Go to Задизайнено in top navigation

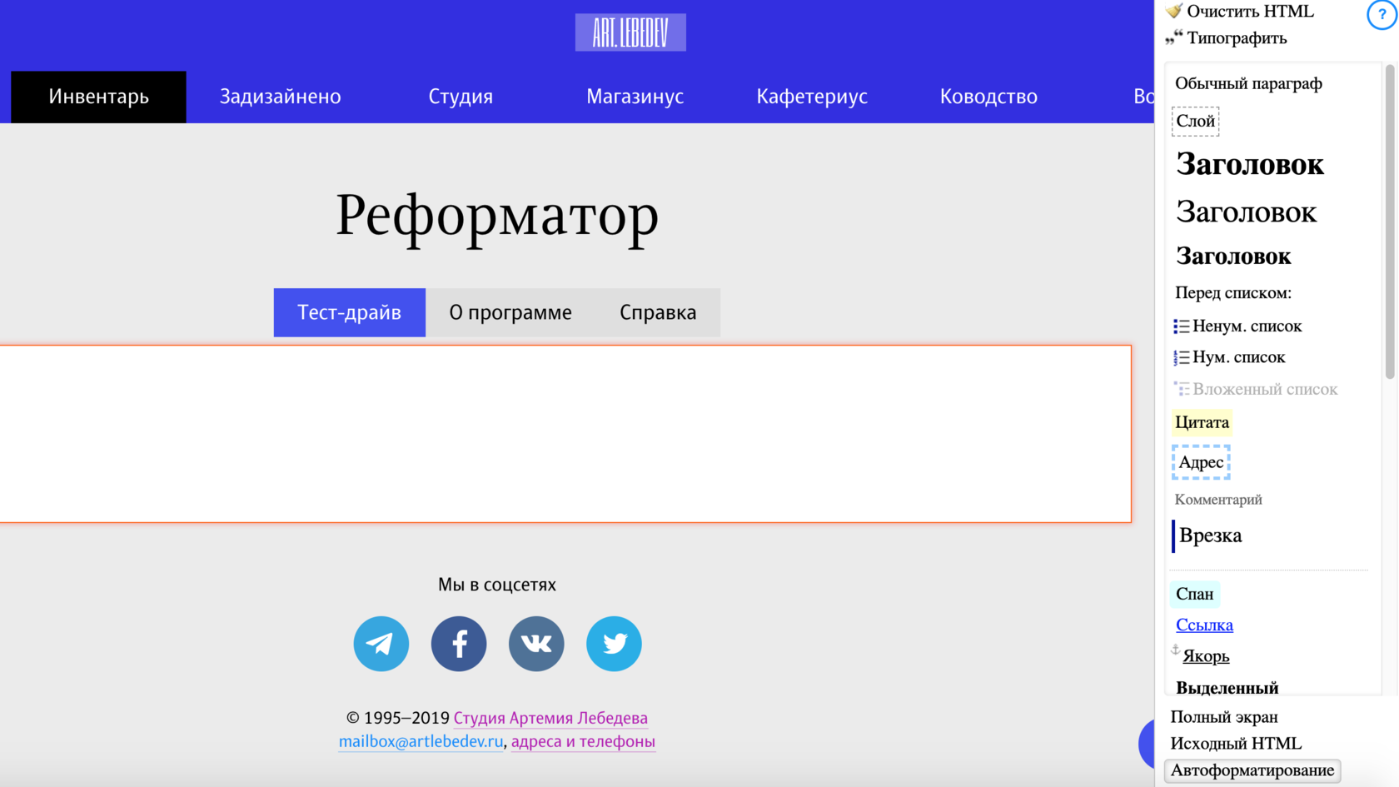click(280, 97)
